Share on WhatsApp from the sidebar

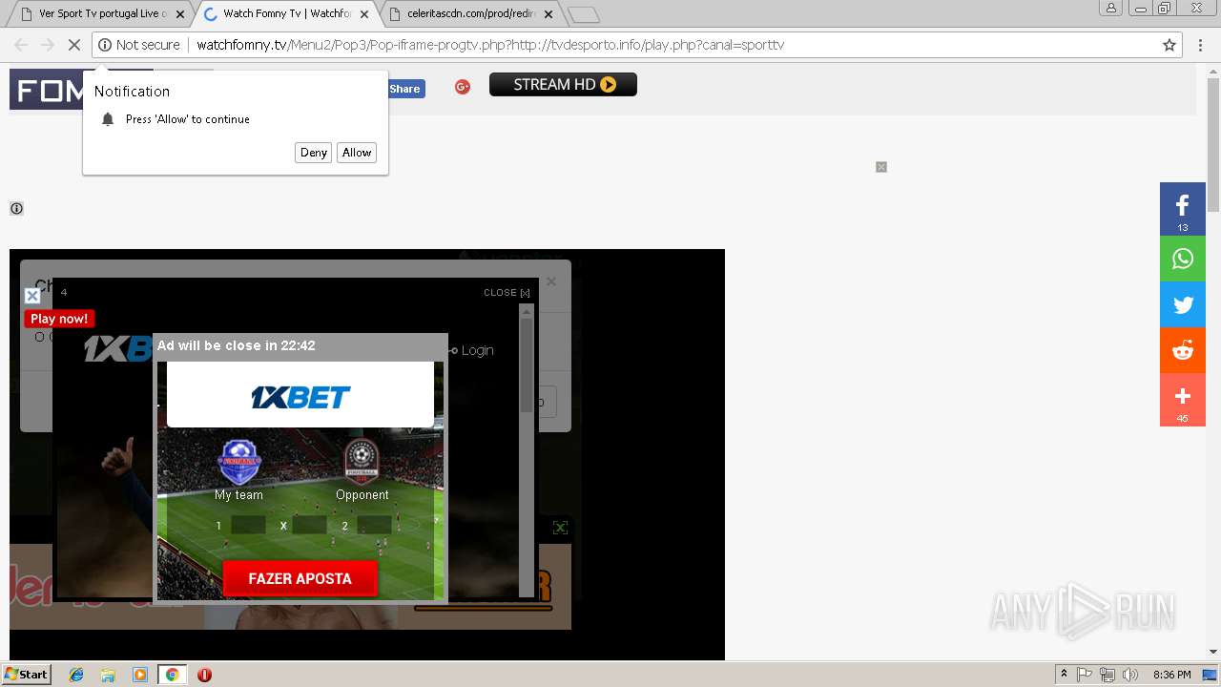click(1183, 259)
